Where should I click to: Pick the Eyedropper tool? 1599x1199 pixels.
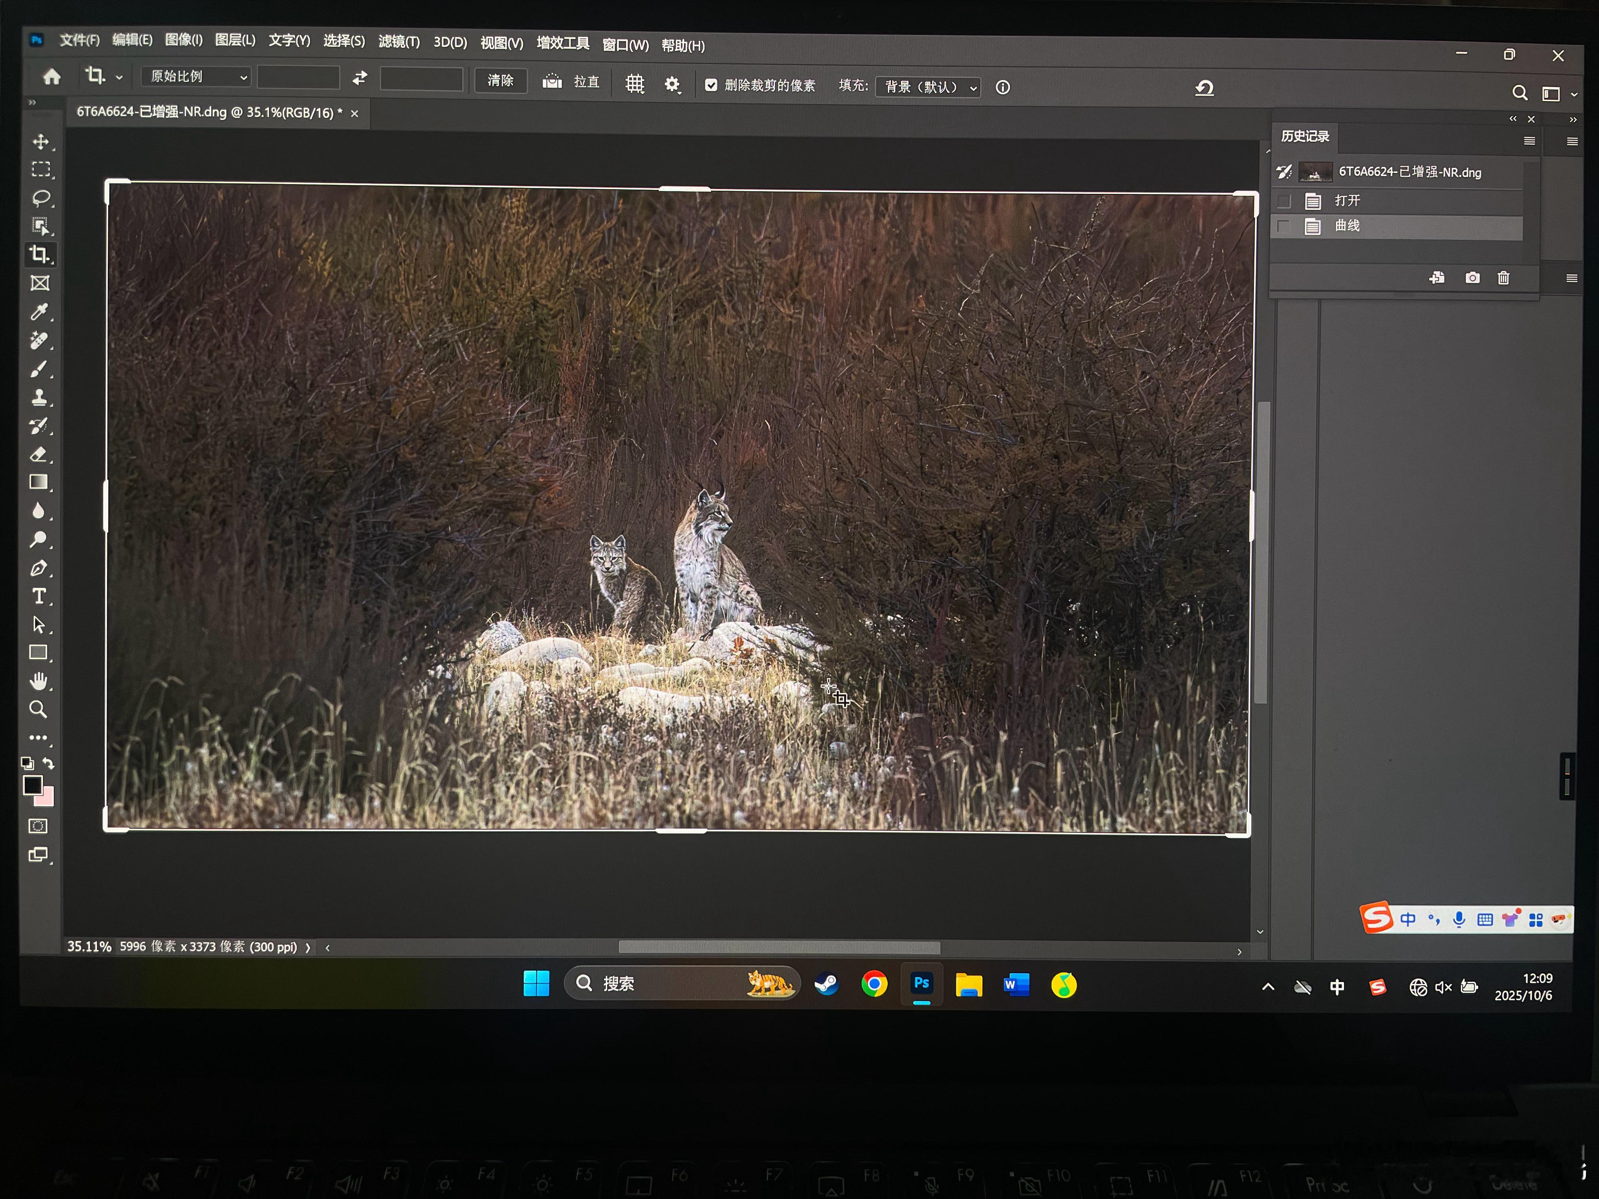(39, 312)
